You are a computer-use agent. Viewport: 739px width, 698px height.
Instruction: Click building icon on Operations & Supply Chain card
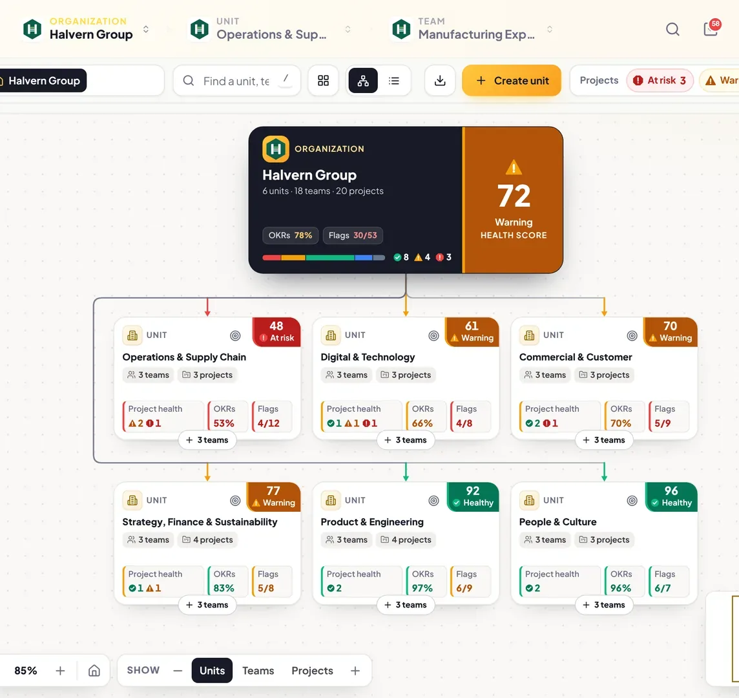(132, 335)
